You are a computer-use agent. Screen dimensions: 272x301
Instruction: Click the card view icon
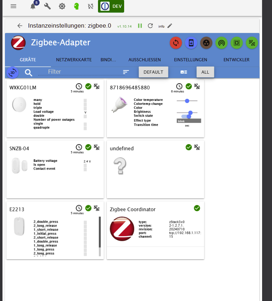tap(184, 72)
